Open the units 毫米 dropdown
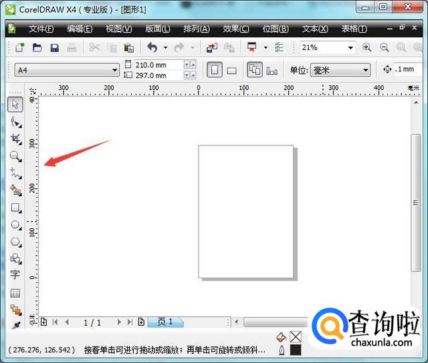This screenshot has width=428, height=363. (366, 71)
